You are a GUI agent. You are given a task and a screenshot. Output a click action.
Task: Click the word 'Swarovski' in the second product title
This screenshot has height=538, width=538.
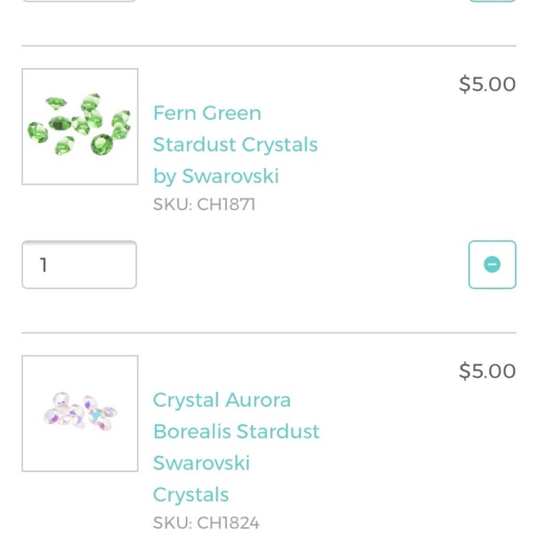[201, 462]
